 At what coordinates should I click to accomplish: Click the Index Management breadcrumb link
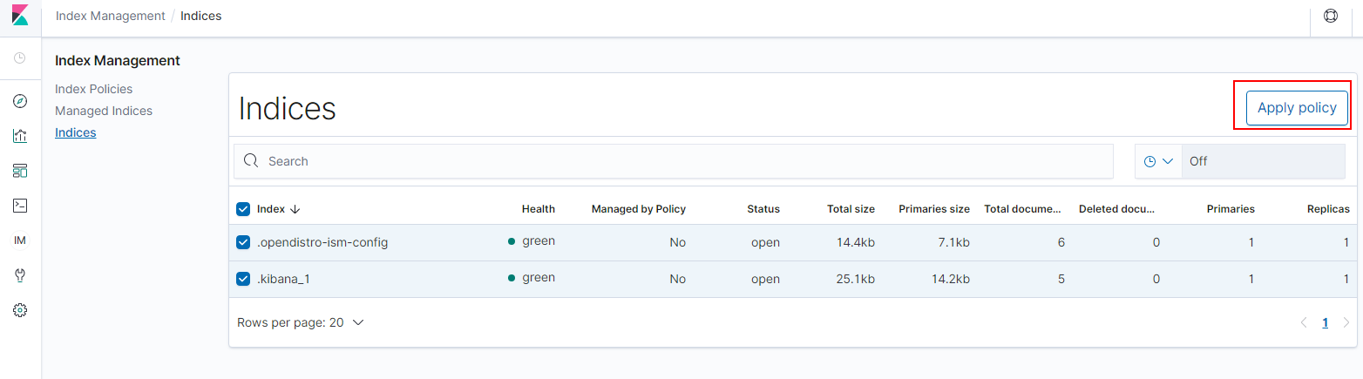110,16
